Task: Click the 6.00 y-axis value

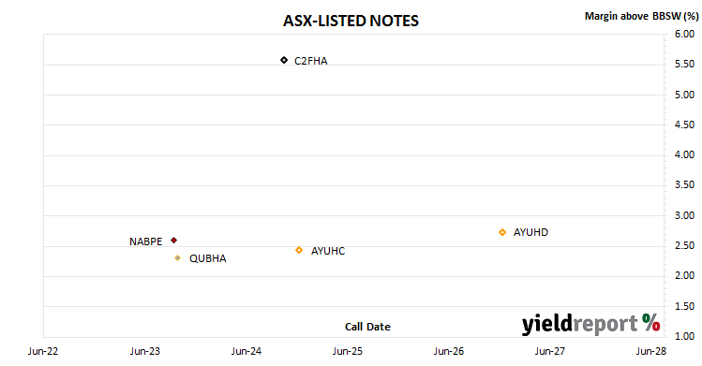Action: pos(684,34)
